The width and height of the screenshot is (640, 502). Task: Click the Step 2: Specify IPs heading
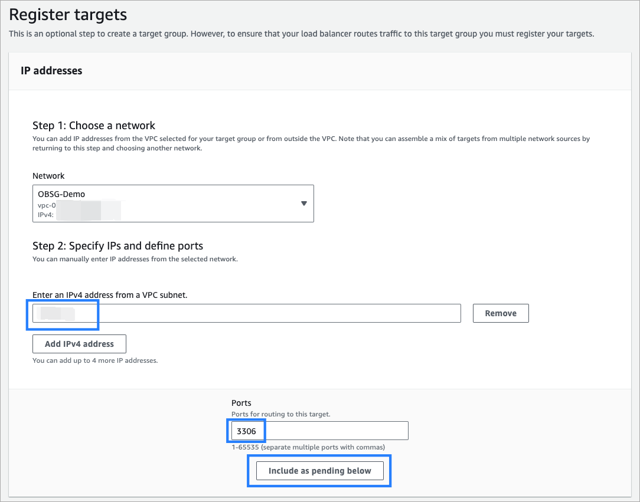117,245
